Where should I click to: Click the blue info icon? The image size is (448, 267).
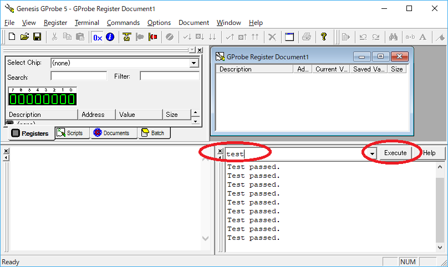point(110,37)
